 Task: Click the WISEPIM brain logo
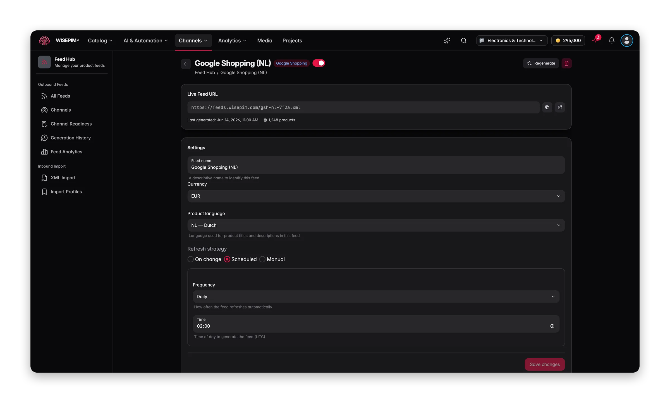44,40
